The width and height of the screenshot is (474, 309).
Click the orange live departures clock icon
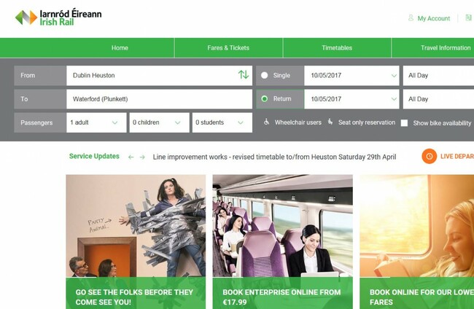coord(430,156)
